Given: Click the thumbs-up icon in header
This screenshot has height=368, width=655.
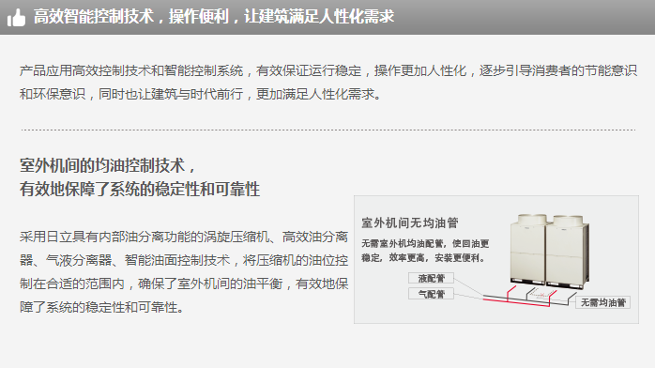Looking at the screenshot, I should (16, 18).
